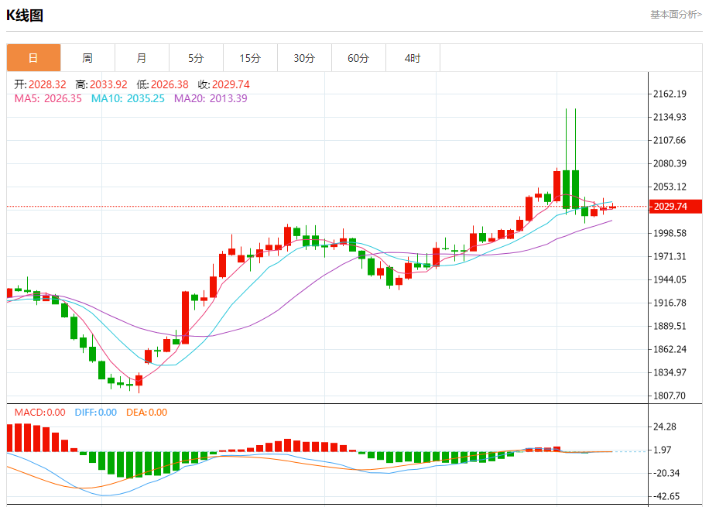Click the MA5: 2026.35 indicator label

point(48,98)
